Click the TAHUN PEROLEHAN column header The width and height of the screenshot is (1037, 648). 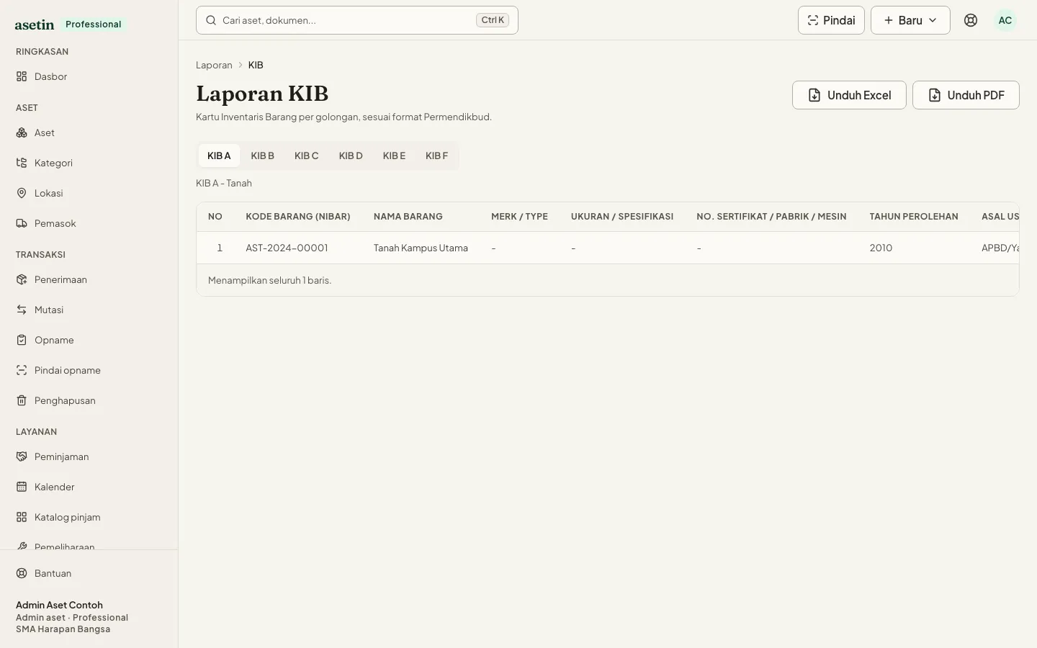coord(914,216)
